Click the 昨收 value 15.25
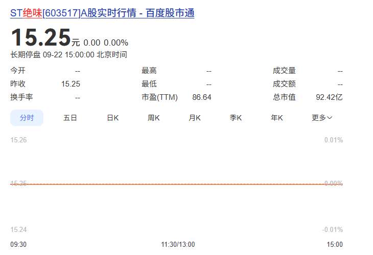373x255 pixels. tap(71, 84)
